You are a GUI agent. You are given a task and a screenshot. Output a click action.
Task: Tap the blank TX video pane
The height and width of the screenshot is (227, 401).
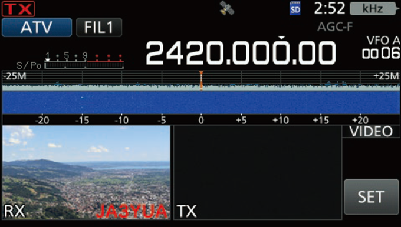(x=258, y=172)
